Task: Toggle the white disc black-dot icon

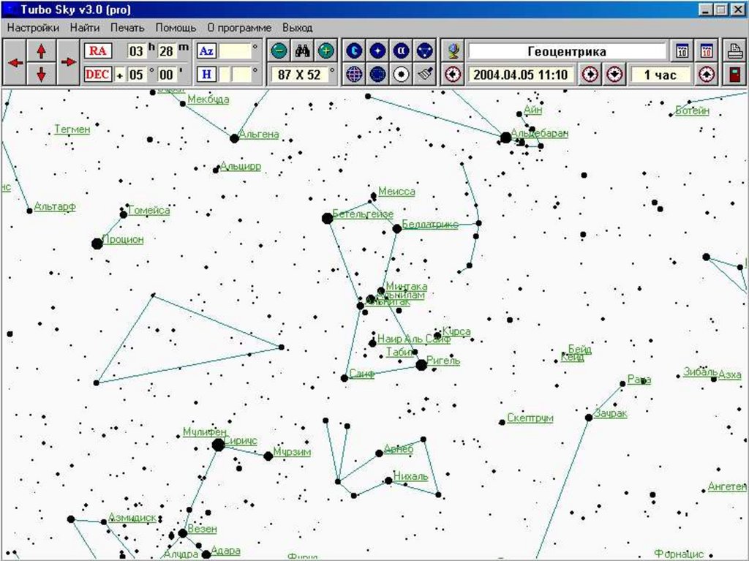Action: (402, 75)
